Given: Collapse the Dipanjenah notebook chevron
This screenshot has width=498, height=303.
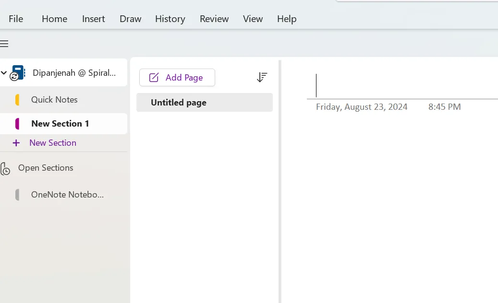Looking at the screenshot, I should pos(4,73).
